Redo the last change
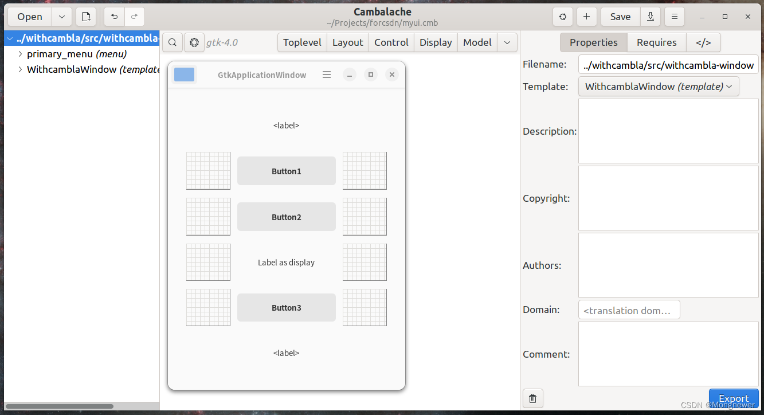The width and height of the screenshot is (764, 415). click(x=134, y=17)
